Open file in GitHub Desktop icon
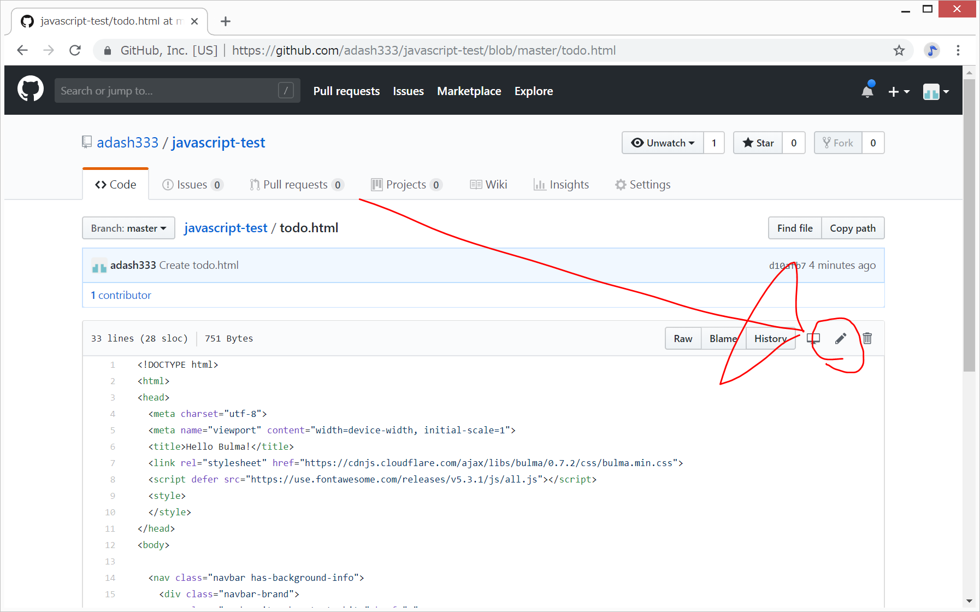The image size is (980, 612). click(x=813, y=339)
